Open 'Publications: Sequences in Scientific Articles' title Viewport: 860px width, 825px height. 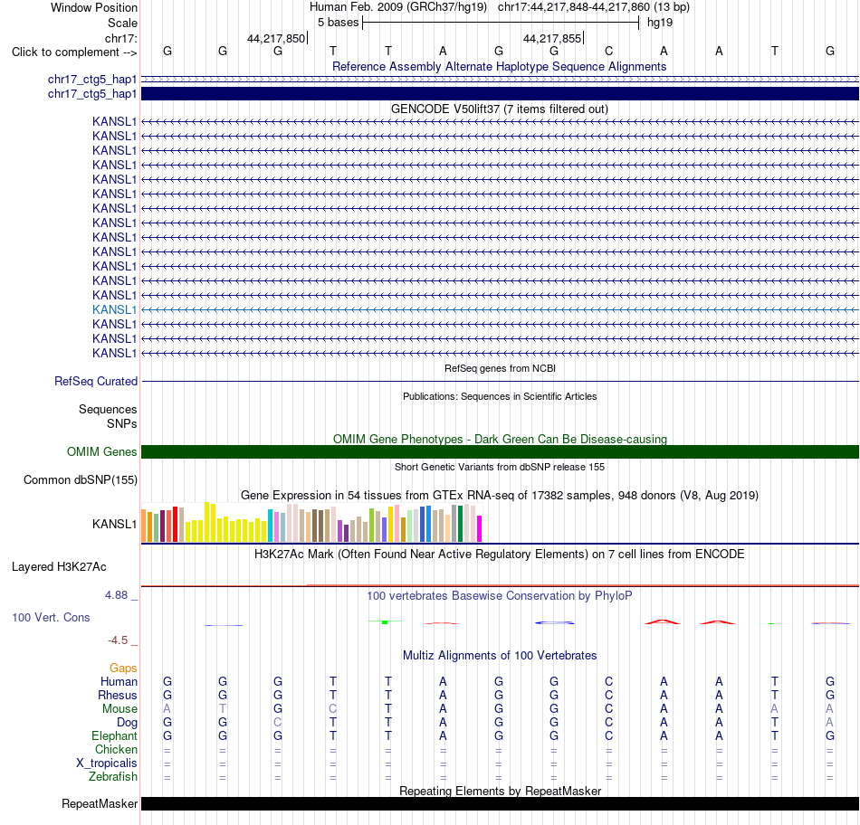pos(500,396)
